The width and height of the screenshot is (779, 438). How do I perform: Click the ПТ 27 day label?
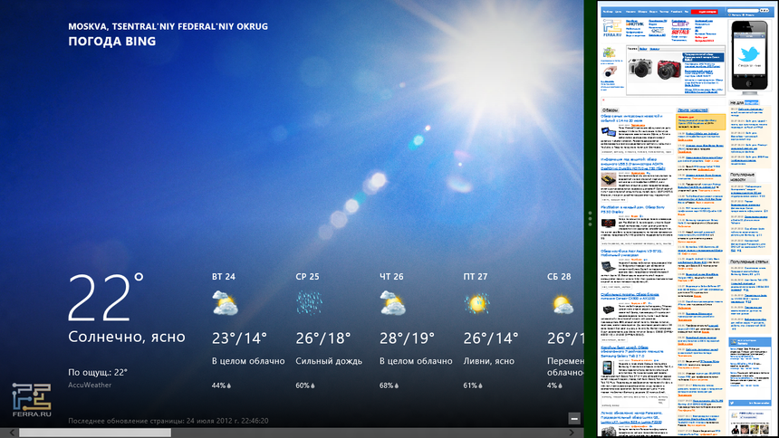(x=476, y=277)
